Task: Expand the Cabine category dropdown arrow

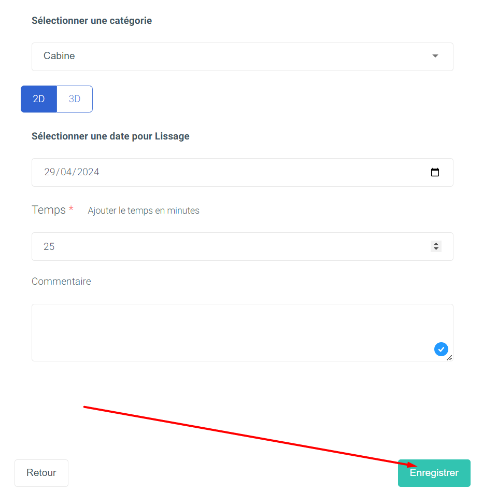Action: pyautogui.click(x=435, y=56)
